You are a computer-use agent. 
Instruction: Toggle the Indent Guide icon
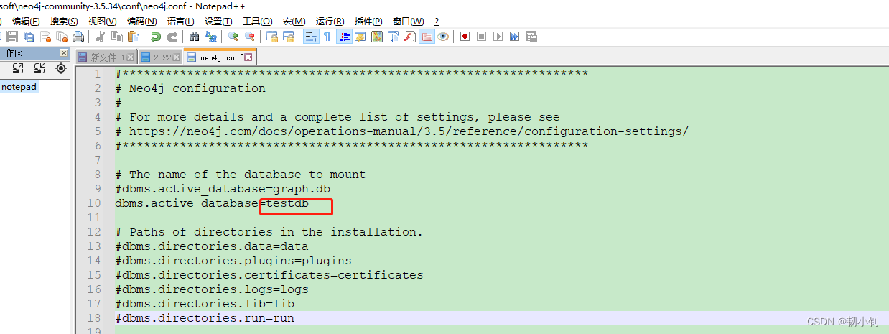345,36
